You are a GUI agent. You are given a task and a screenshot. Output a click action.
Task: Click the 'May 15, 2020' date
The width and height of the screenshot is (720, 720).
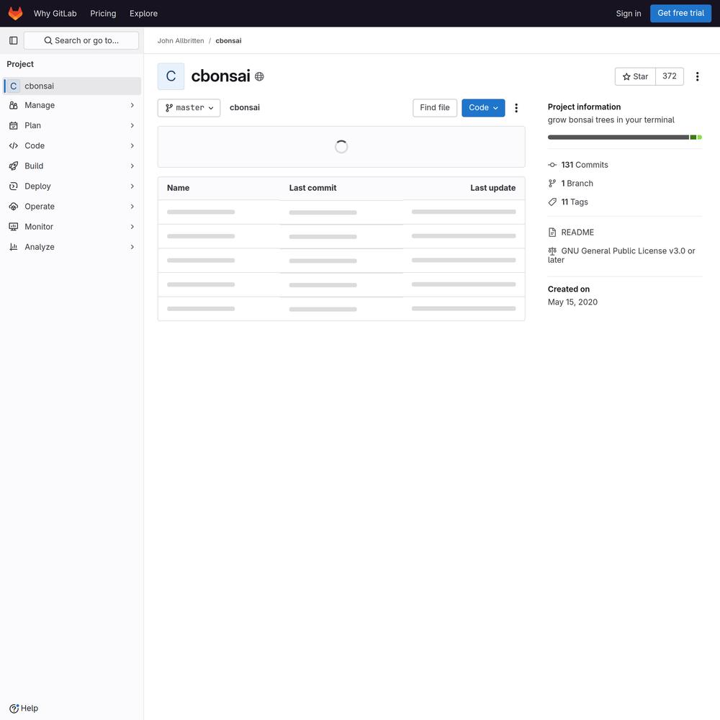pyautogui.click(x=572, y=302)
